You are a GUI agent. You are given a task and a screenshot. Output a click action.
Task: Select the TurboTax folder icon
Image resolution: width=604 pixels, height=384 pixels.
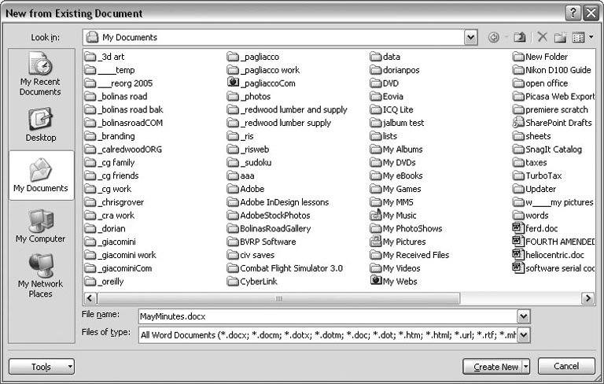click(518, 175)
